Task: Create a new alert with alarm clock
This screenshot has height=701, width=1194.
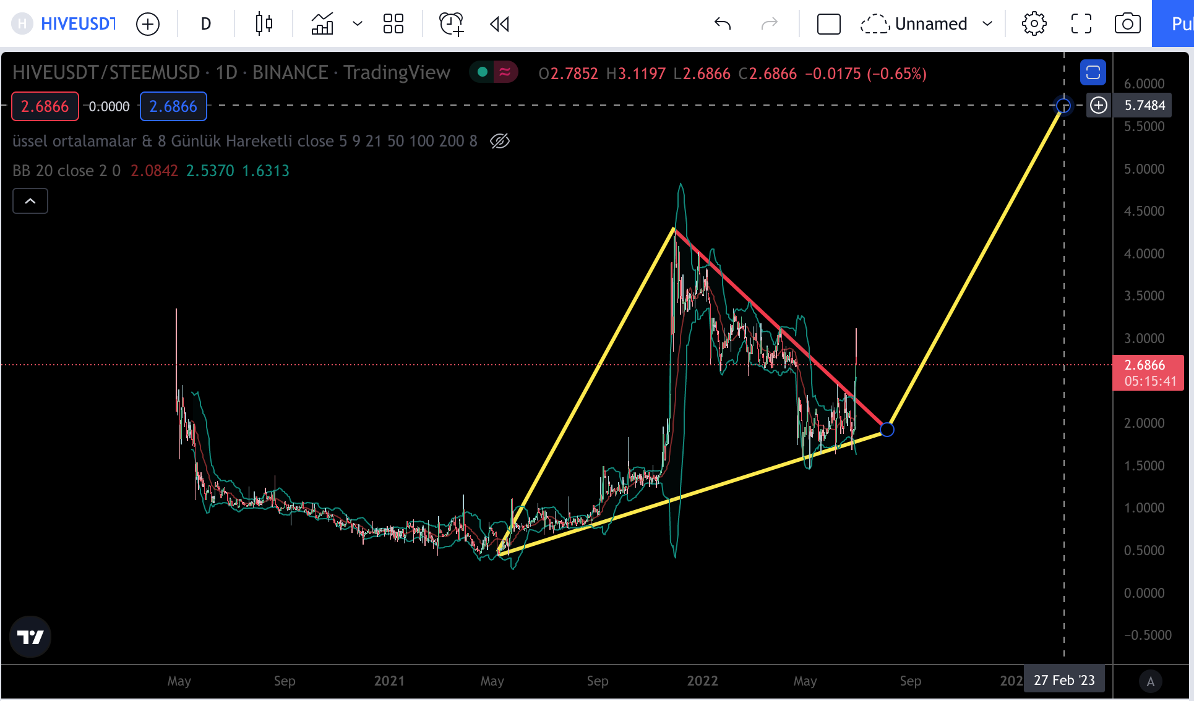Action: click(452, 24)
